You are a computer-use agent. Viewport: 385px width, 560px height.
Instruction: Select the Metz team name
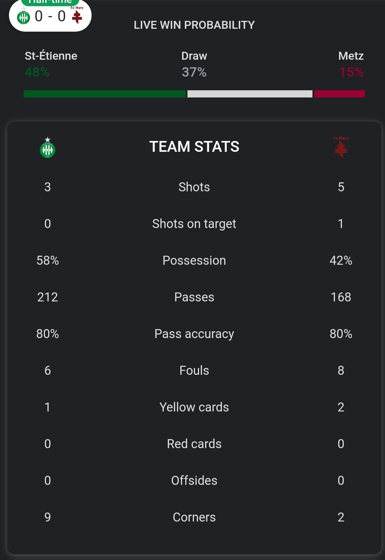351,56
